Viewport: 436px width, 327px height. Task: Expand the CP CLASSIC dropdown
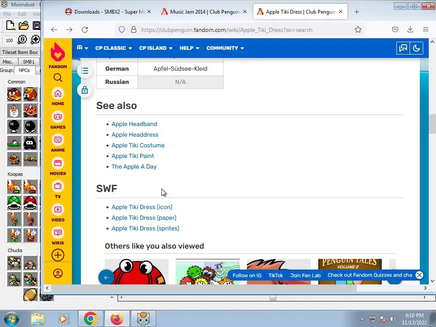coord(113,48)
